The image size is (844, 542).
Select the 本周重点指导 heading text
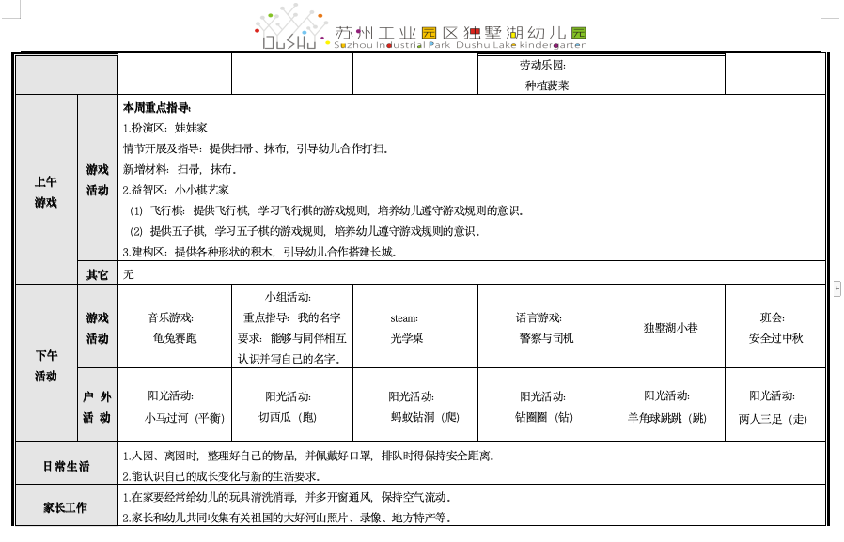pyautogui.click(x=157, y=107)
